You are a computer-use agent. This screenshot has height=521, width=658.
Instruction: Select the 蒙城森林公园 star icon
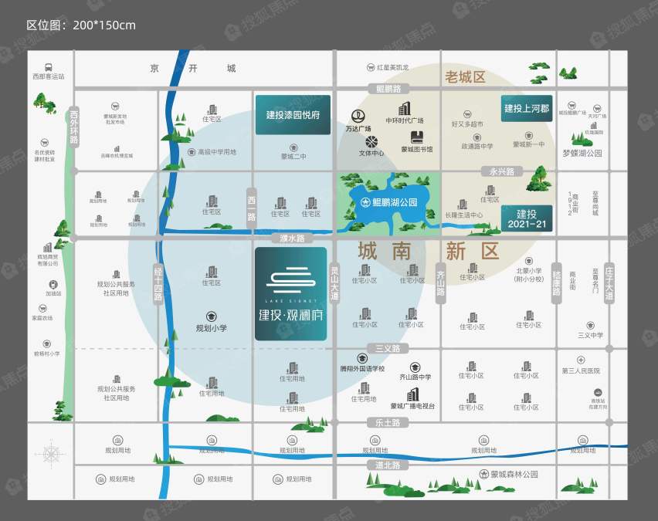484,475
